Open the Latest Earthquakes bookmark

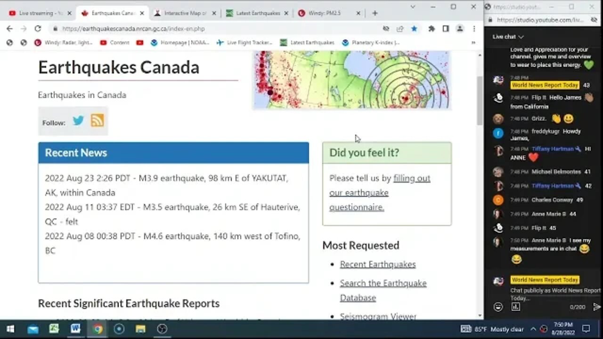tap(307, 42)
